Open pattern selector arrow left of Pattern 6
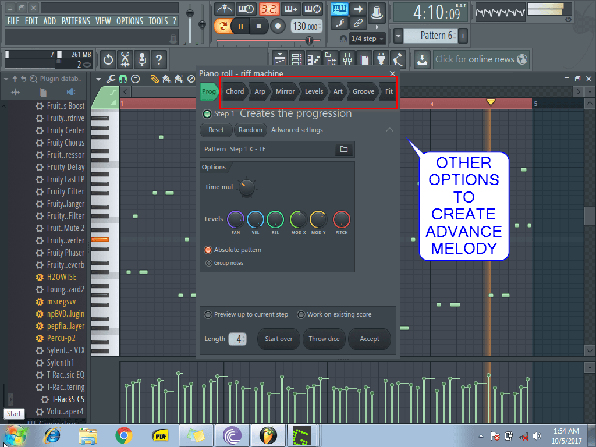The height and width of the screenshot is (447, 596). pos(398,36)
